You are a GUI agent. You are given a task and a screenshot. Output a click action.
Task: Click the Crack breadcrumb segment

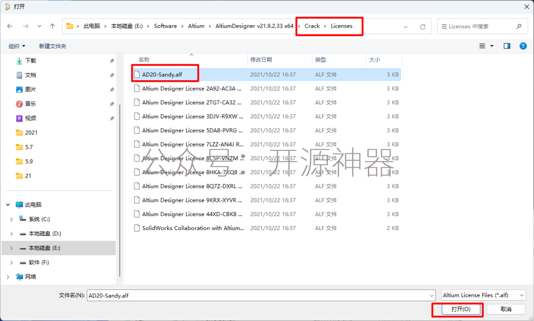[312, 26]
